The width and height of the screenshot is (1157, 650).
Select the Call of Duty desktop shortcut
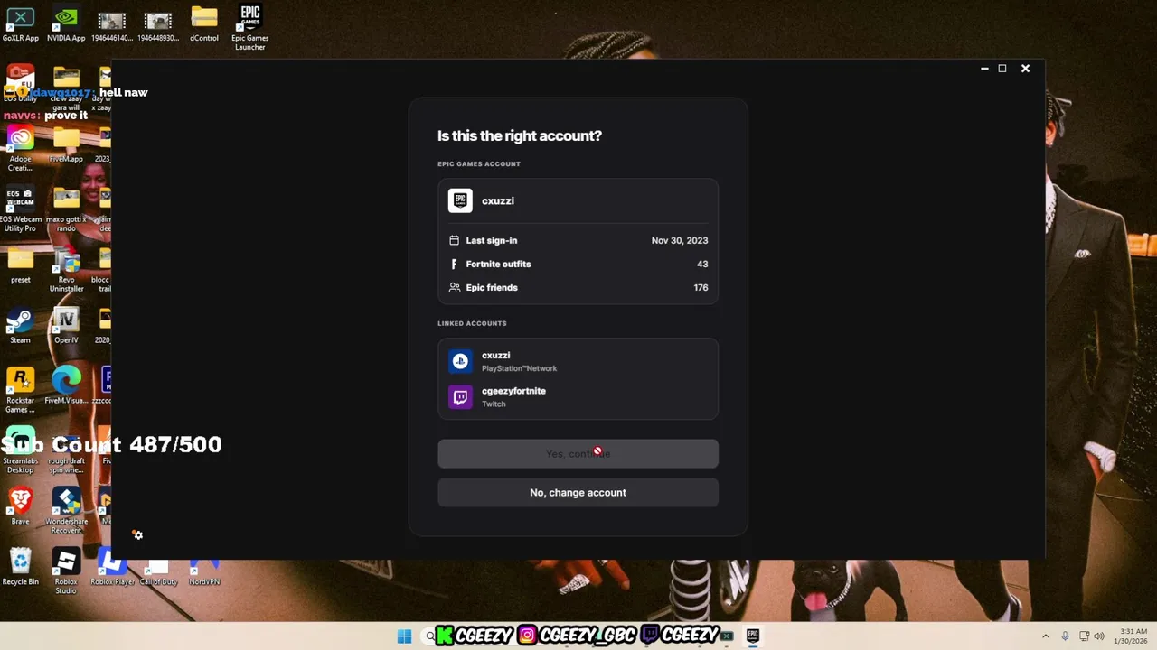tap(158, 567)
